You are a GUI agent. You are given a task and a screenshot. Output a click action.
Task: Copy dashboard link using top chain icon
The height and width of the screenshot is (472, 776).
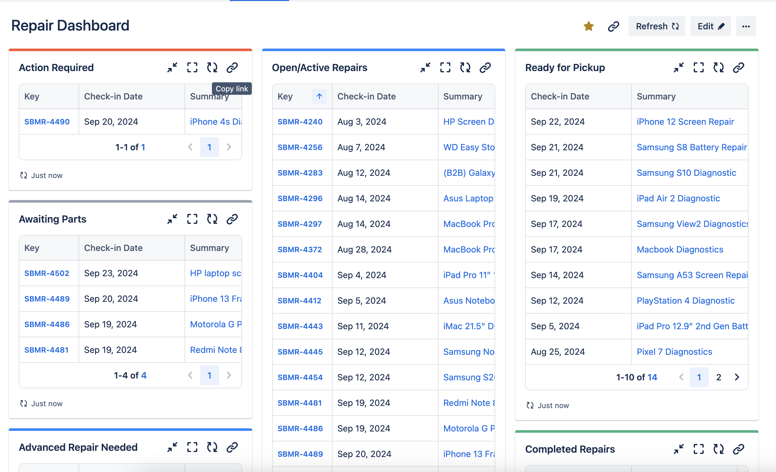(613, 26)
